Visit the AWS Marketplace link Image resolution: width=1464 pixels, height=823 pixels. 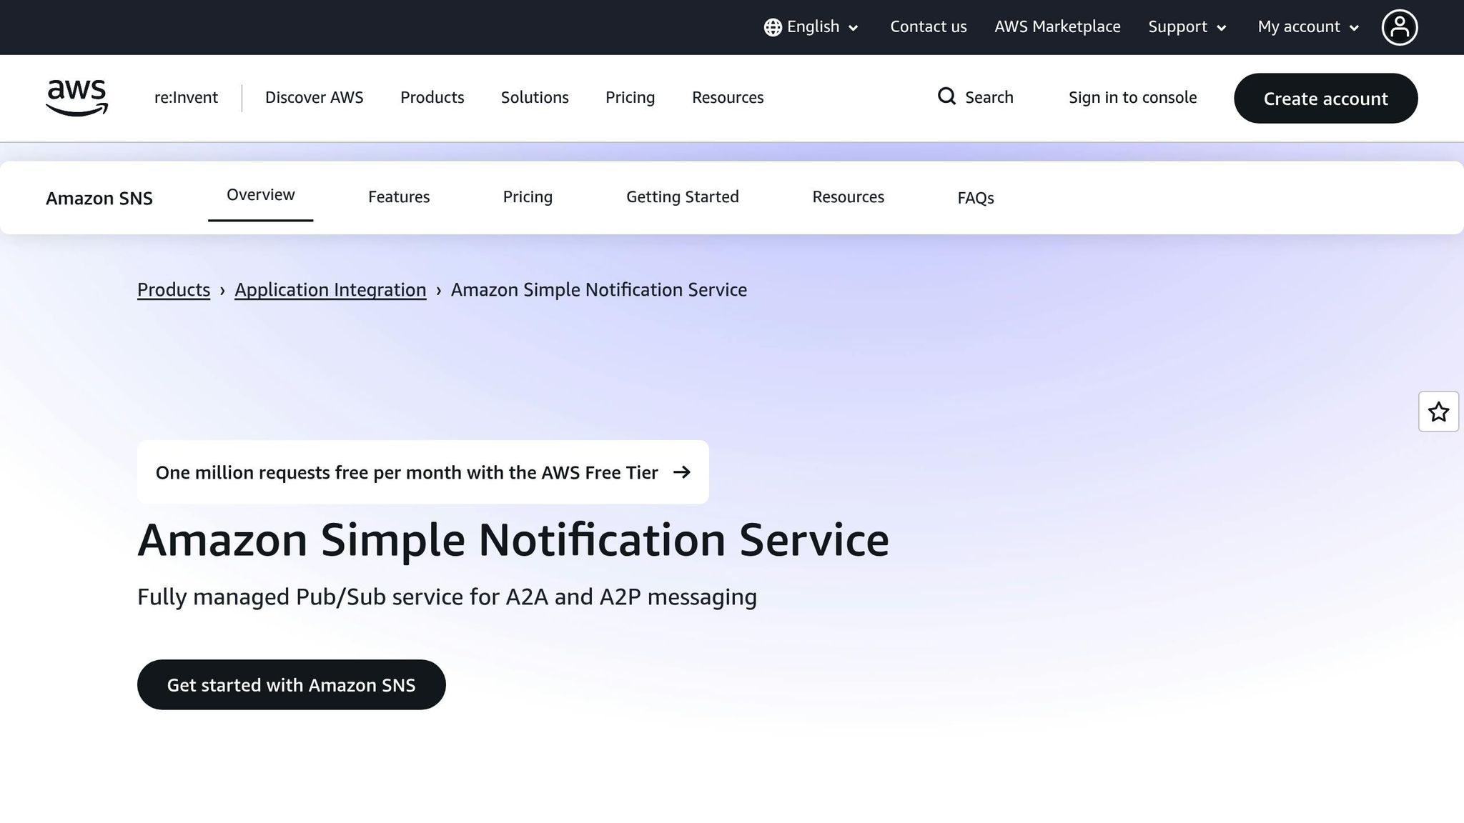coord(1057,26)
